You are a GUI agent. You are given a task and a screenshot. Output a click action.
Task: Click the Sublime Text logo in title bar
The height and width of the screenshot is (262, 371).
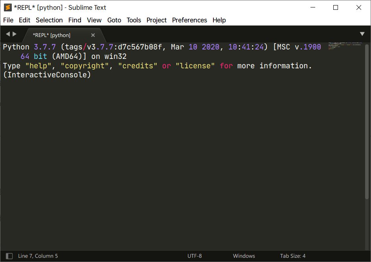7,7
